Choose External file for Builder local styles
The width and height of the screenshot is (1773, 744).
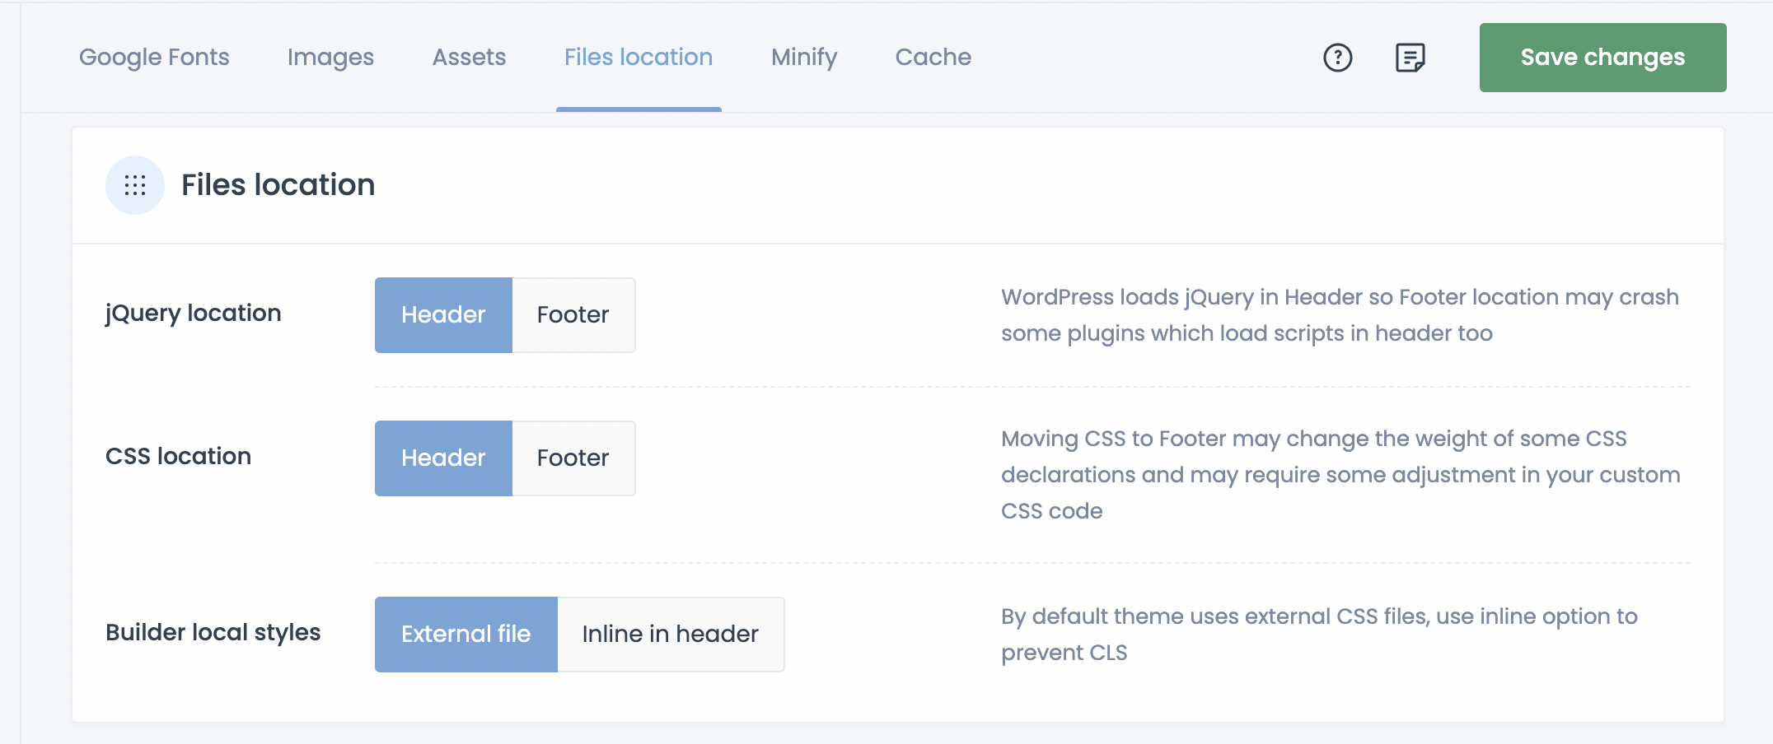point(466,635)
